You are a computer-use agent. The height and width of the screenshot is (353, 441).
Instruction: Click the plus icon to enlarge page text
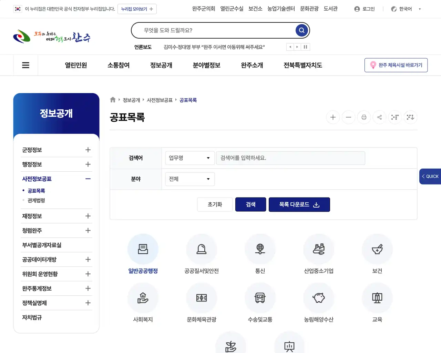tap(333, 117)
